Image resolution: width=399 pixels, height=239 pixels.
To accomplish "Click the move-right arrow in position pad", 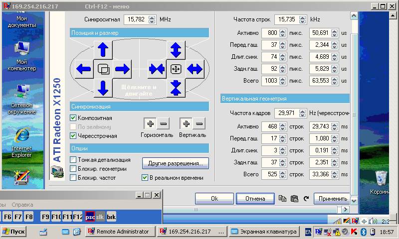I will 122,68.
